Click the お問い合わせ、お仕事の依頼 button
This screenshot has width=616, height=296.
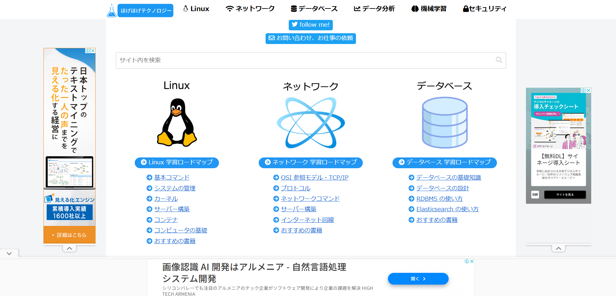point(311,38)
